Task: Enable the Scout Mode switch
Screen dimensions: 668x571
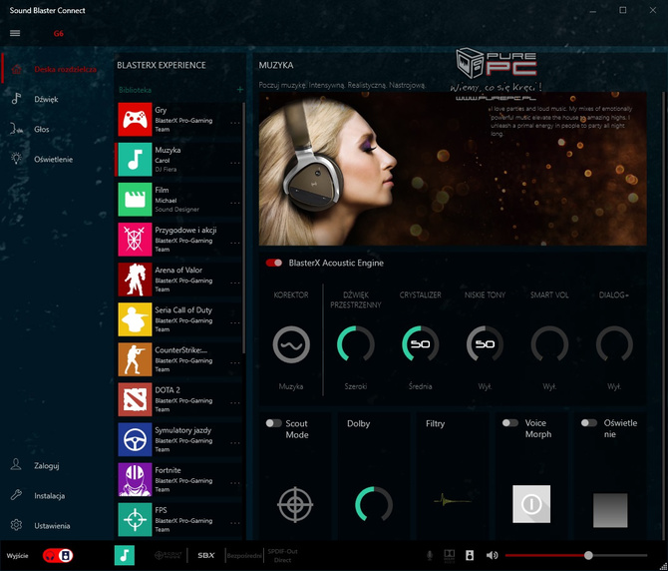Action: pyautogui.click(x=273, y=423)
